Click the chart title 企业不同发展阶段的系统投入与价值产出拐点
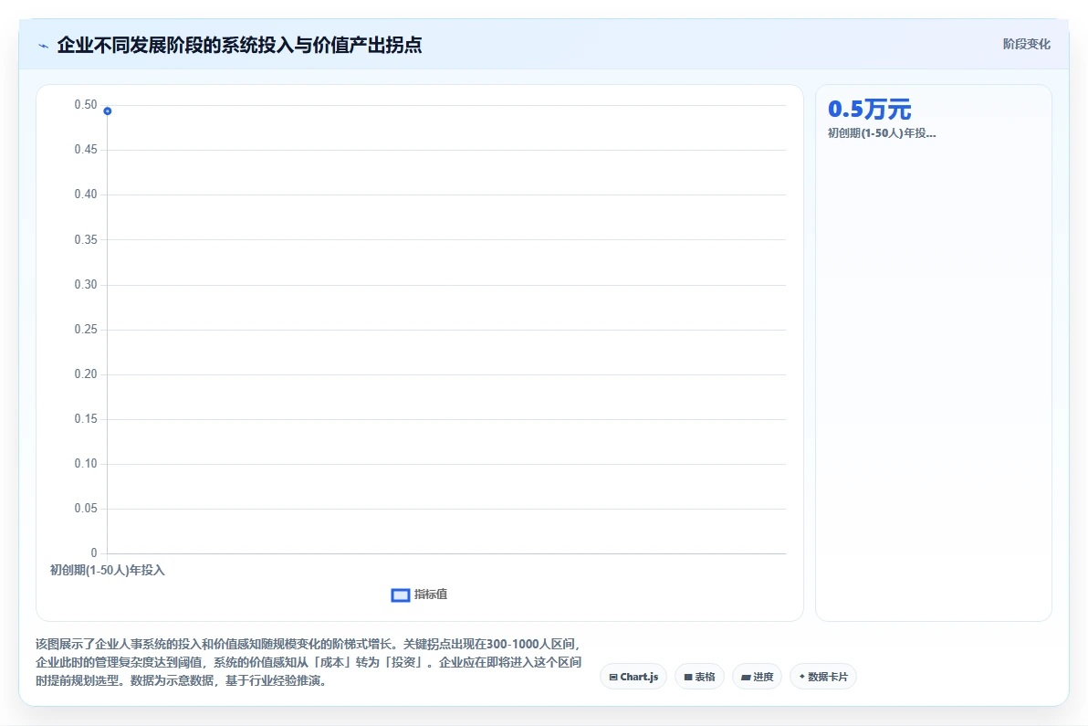The height and width of the screenshot is (726, 1088). coord(239,45)
